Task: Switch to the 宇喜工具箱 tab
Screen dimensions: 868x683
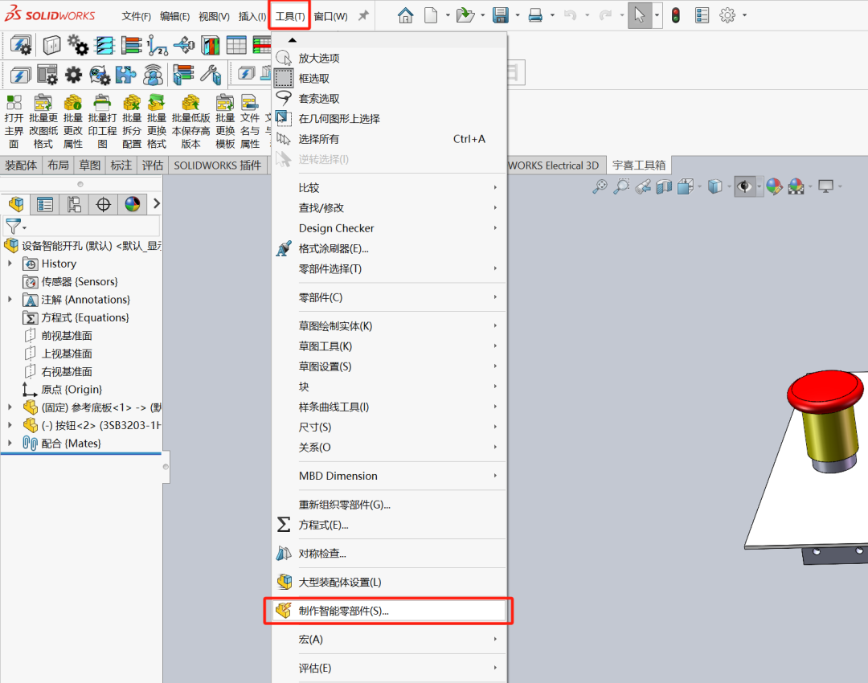Action: [x=639, y=165]
